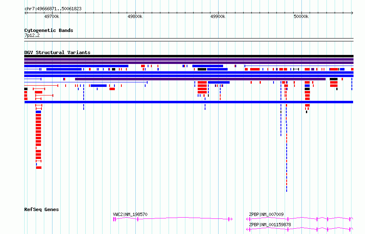The height and width of the screenshot is (234, 365).
Task: Open the ZPBP|NM_001159878 gene label
Action: coord(270,225)
